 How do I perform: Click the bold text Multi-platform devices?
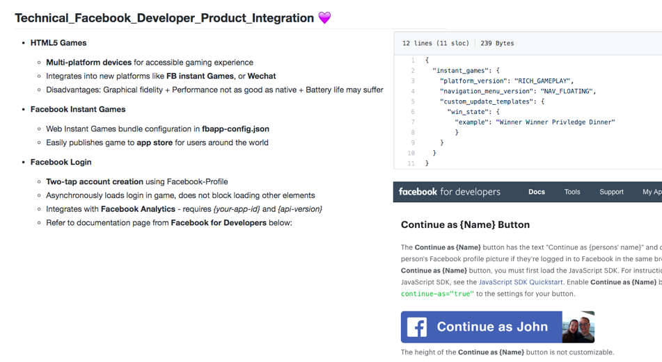pyautogui.click(x=88, y=63)
